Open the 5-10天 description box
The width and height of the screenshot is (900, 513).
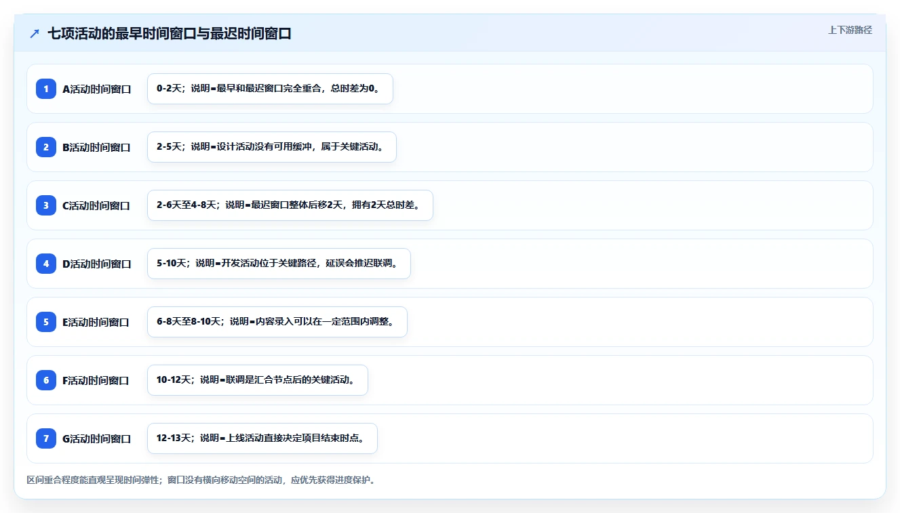279,264
